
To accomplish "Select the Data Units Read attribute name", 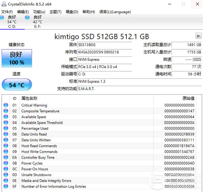I will tap(34, 134).
